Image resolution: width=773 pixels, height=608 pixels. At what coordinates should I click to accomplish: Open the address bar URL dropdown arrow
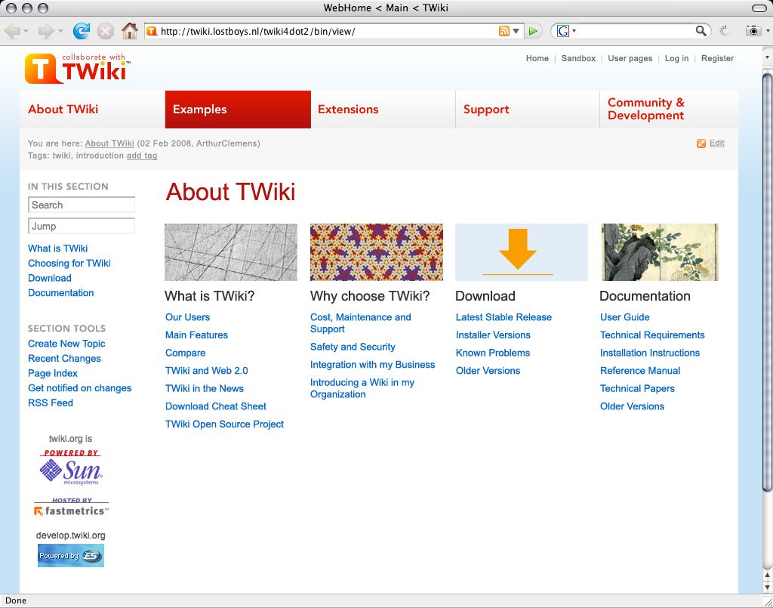point(516,31)
